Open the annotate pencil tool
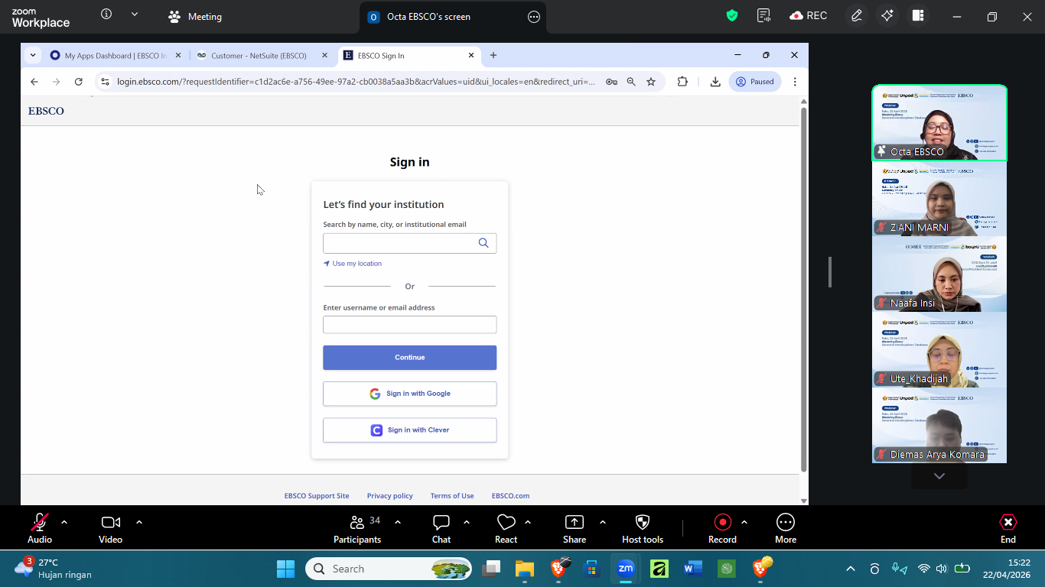 tap(857, 15)
